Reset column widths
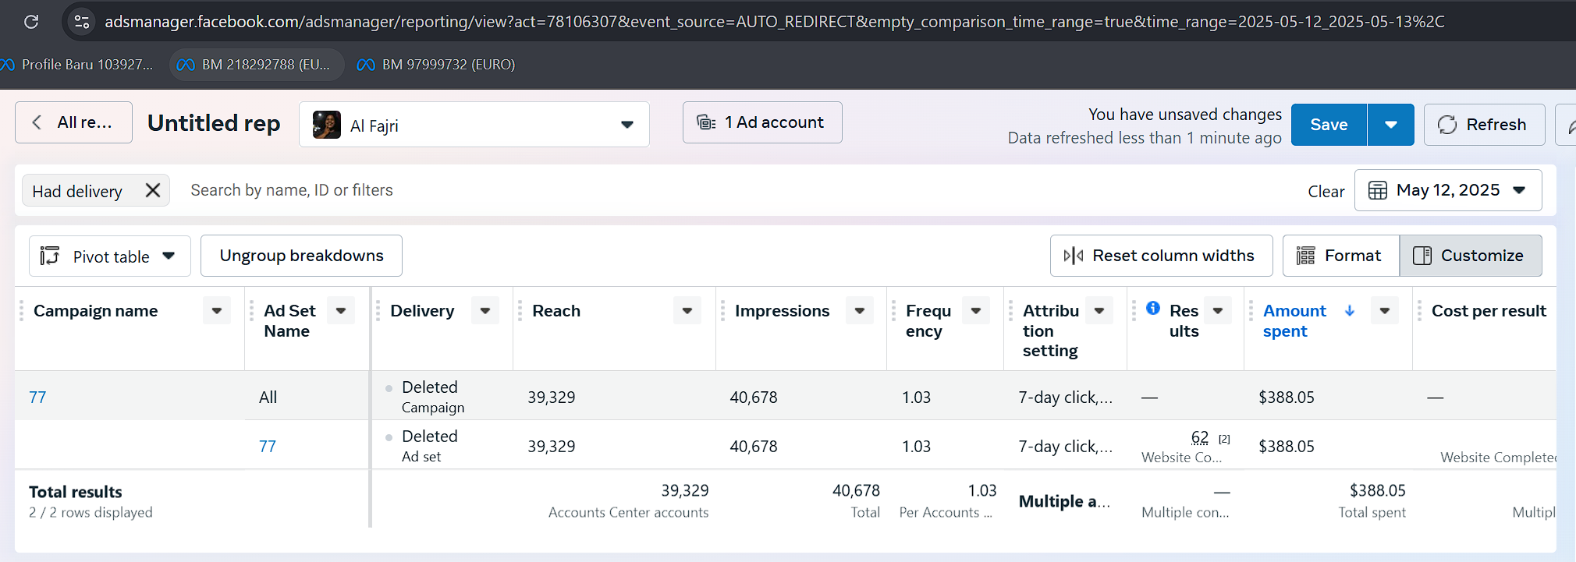The width and height of the screenshot is (1576, 562). [1161, 256]
